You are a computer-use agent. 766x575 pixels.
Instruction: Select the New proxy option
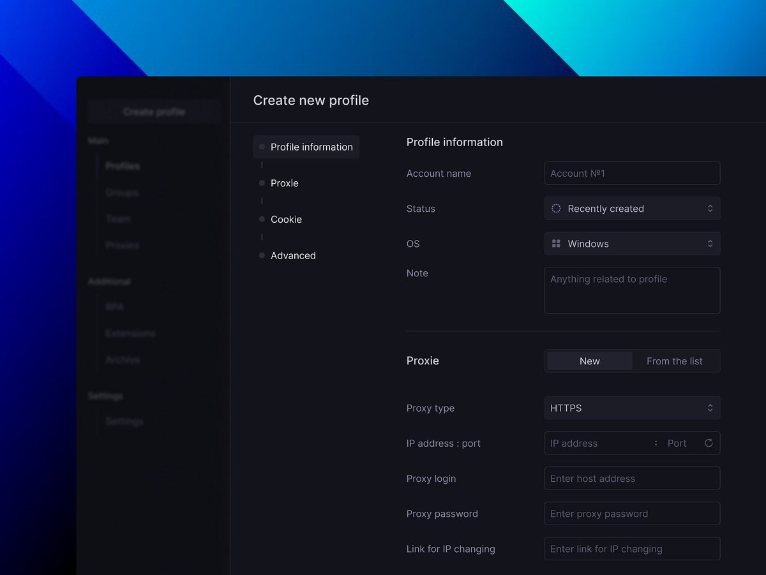[589, 361]
